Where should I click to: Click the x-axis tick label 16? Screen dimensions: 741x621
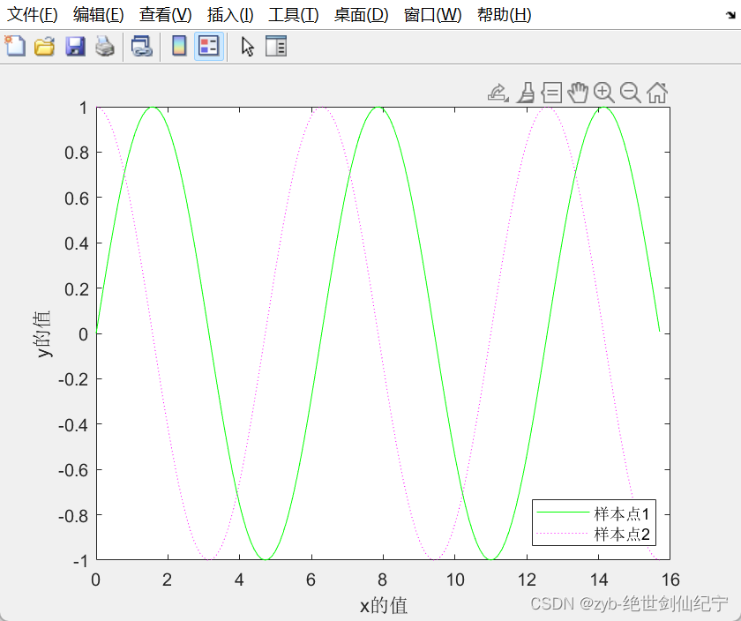point(670,580)
